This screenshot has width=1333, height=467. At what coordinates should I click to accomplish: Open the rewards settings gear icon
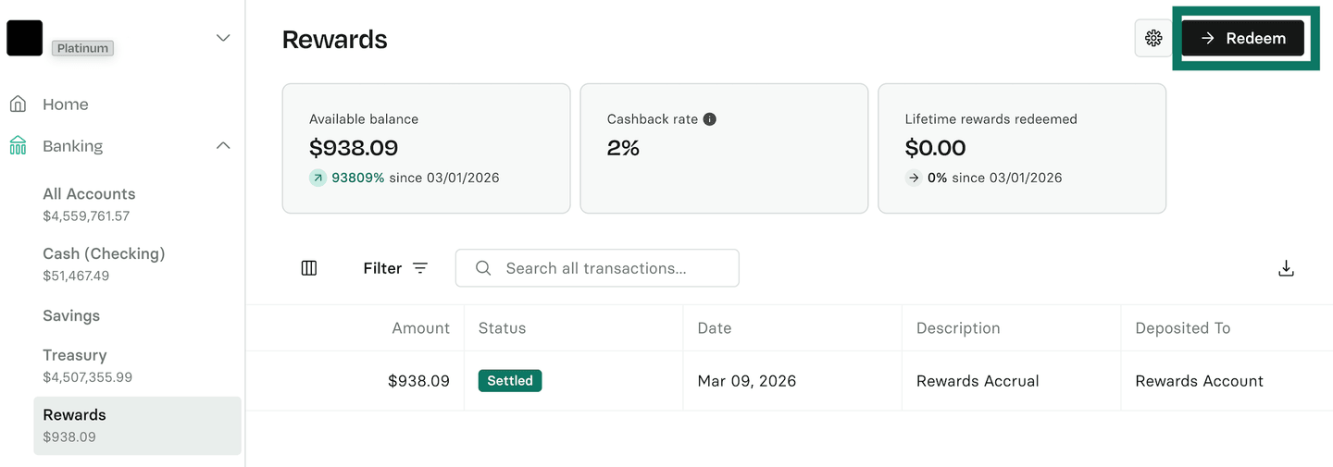pos(1153,38)
